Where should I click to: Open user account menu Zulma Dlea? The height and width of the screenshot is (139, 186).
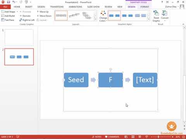point(172,7)
